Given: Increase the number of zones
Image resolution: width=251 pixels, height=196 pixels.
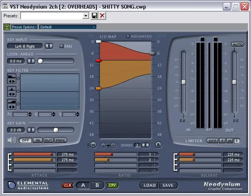Looking at the screenshot, I should 148,145.
